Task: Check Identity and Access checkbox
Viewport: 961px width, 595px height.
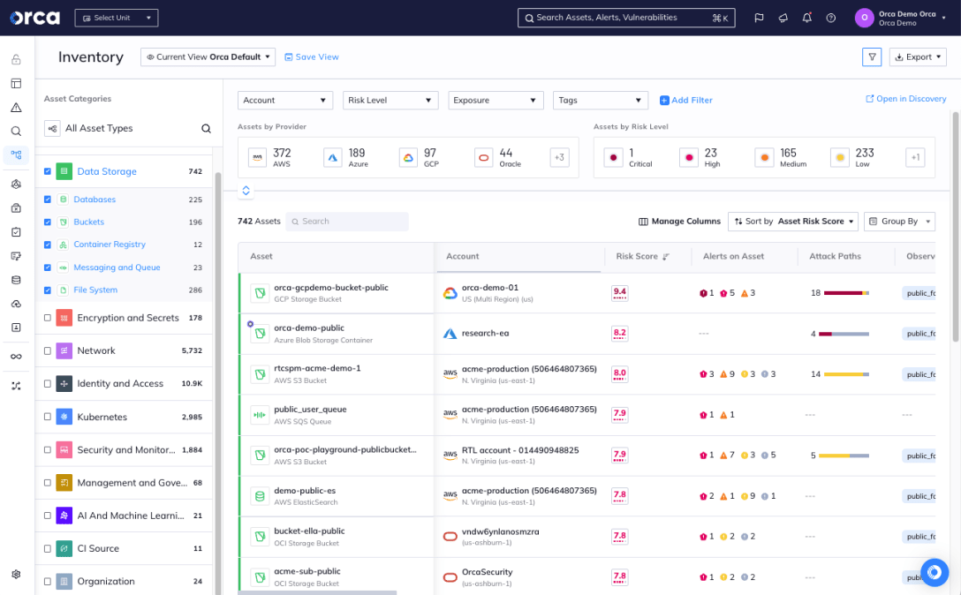Action: tap(47, 384)
